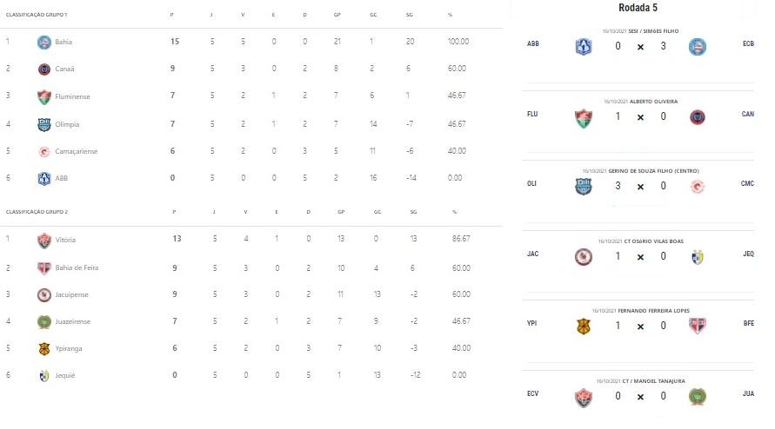This screenshot has height=429, width=775.
Task: Open the Jacuipense team name link
Action: click(71, 294)
